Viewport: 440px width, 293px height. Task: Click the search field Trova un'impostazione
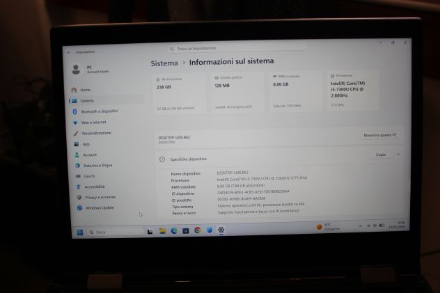pyautogui.click(x=237, y=49)
